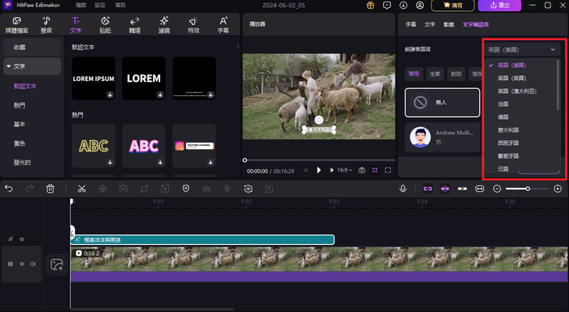Toggle visibility eye on text track
The height and width of the screenshot is (312, 569).
[x=22, y=239]
